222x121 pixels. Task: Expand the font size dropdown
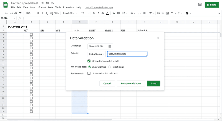point(85,13)
